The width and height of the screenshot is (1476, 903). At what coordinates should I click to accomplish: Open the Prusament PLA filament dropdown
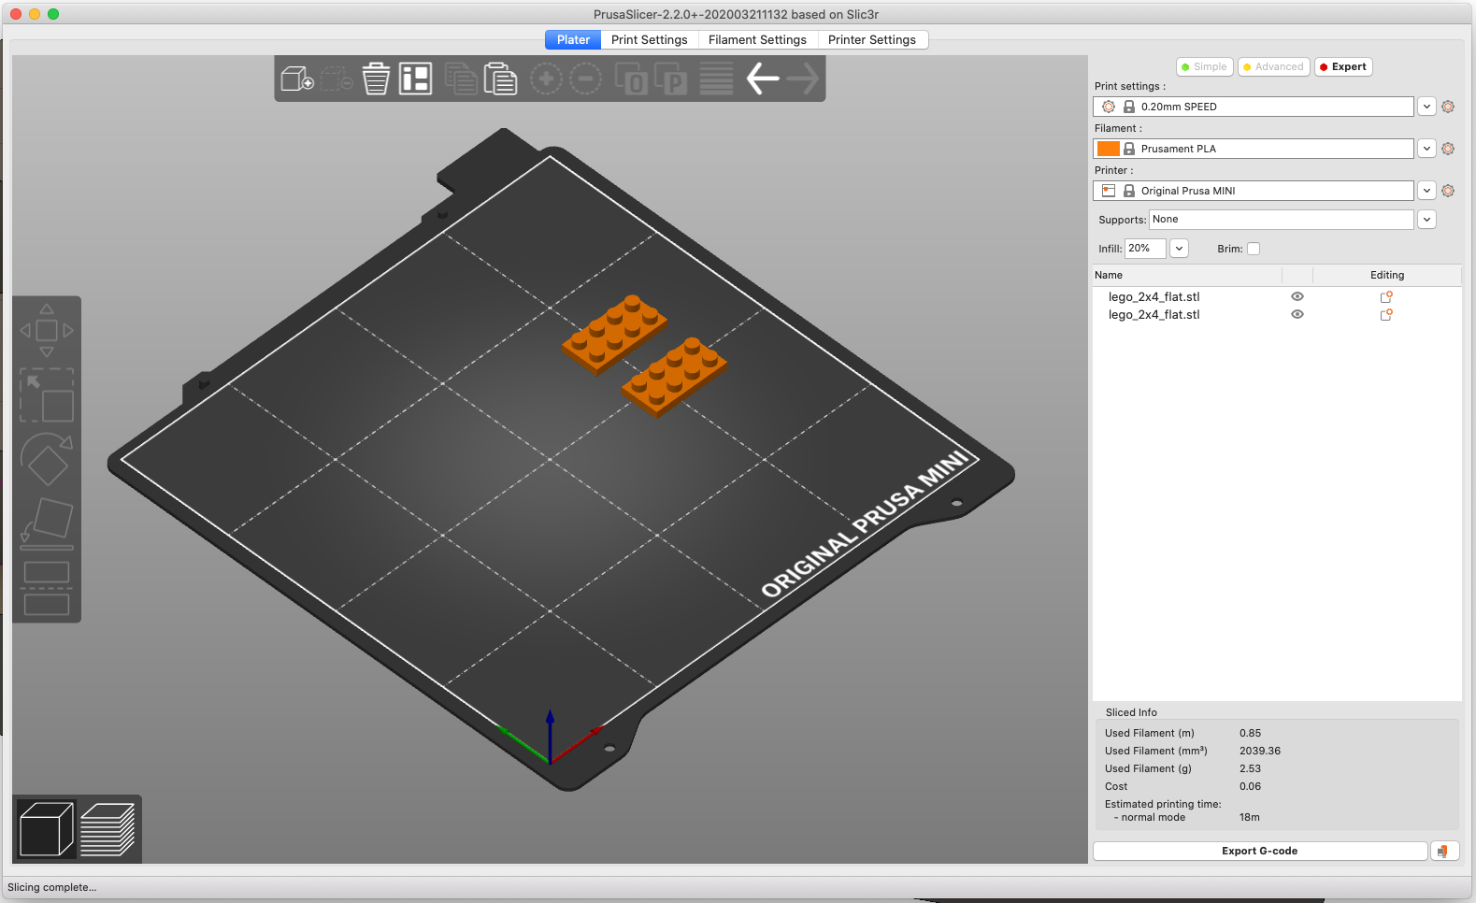(1426, 149)
